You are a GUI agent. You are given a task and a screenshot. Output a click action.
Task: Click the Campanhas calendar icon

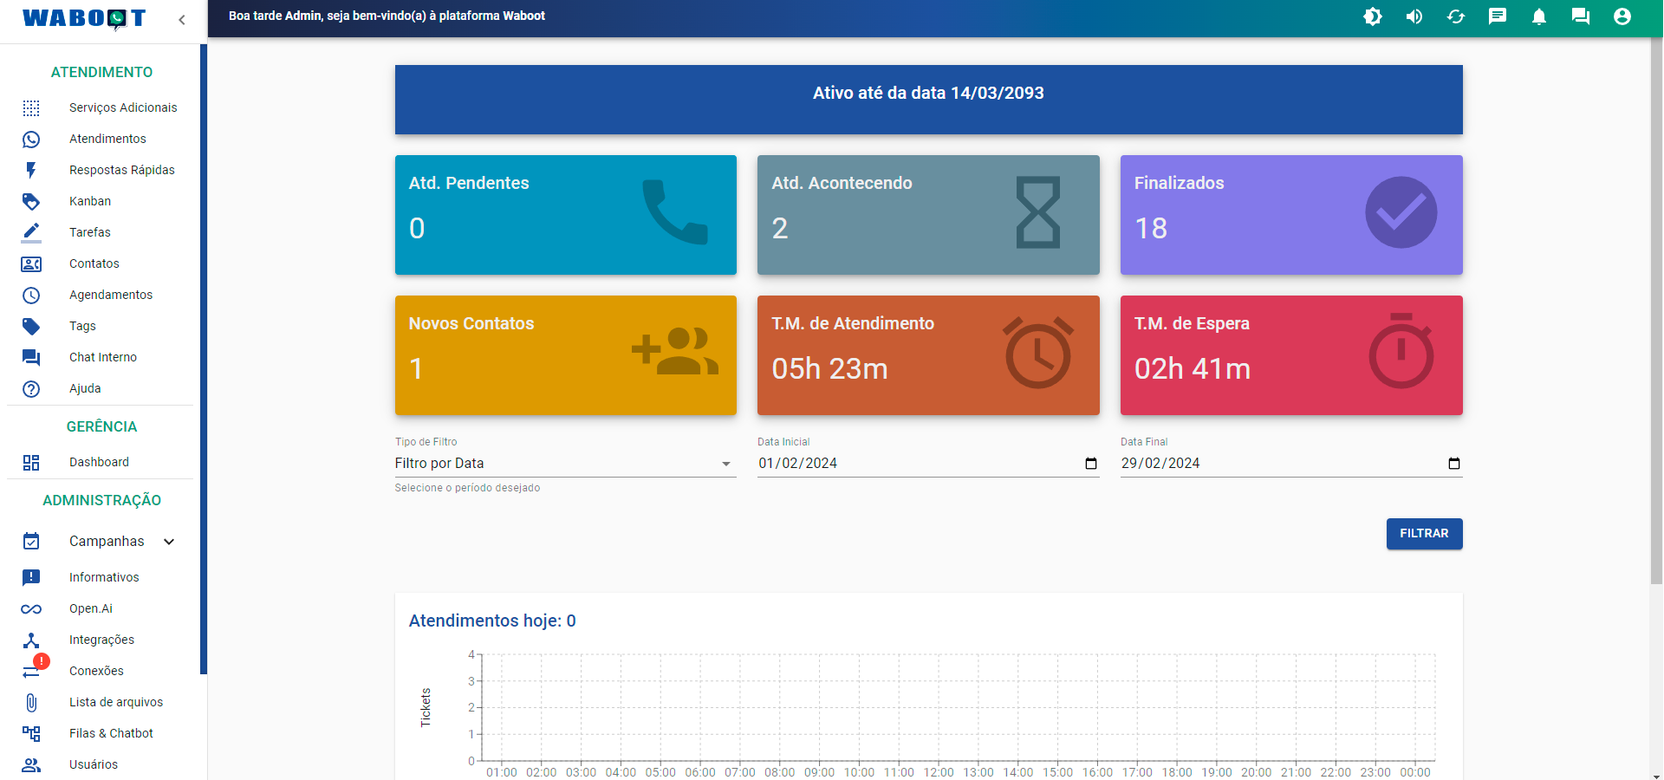click(31, 541)
